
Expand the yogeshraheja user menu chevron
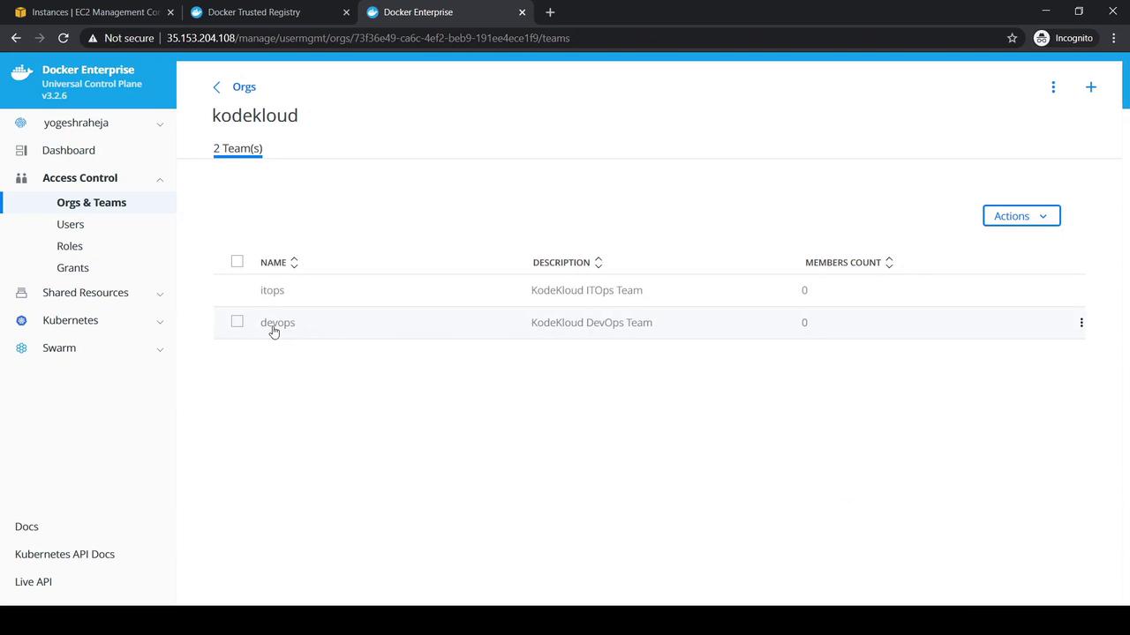160,123
